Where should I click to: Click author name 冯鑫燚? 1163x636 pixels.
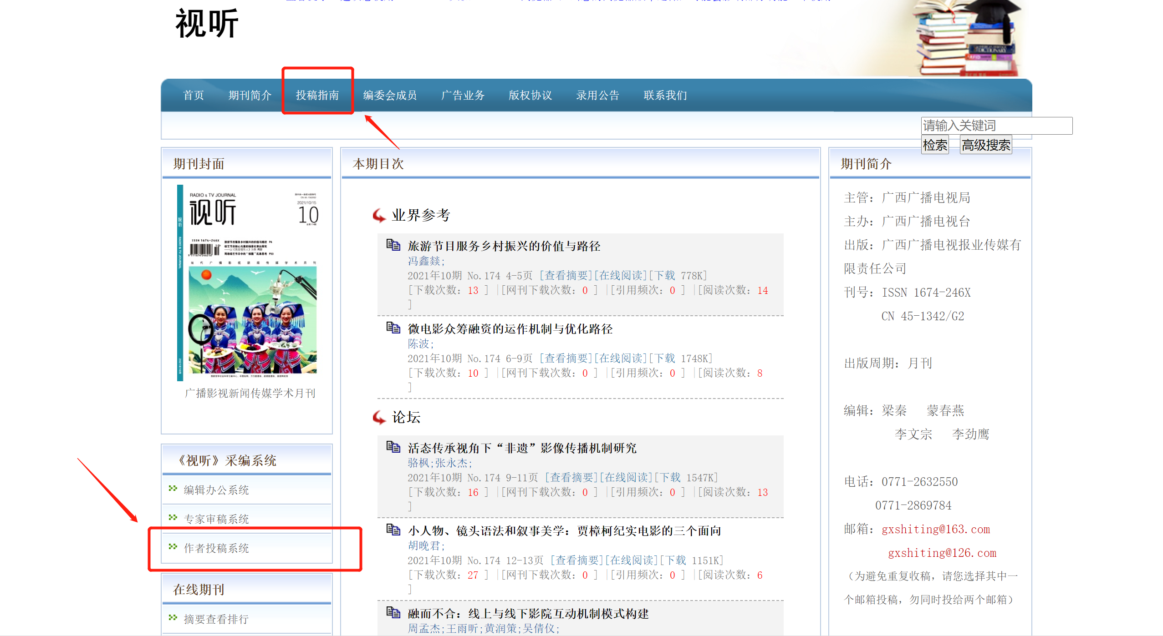[x=424, y=261]
